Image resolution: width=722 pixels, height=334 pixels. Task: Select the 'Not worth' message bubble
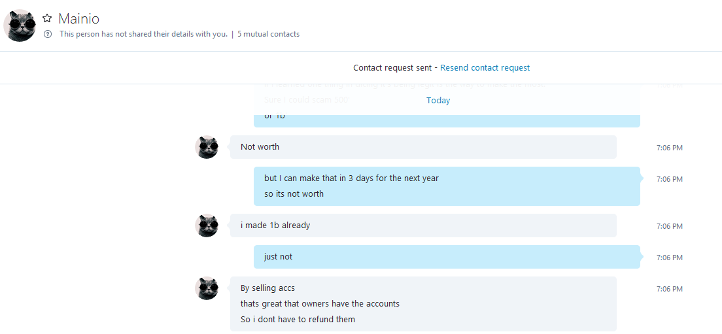[x=423, y=147]
